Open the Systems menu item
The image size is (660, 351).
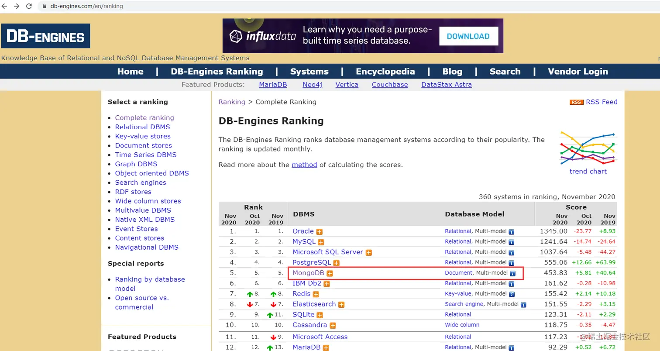coord(309,72)
